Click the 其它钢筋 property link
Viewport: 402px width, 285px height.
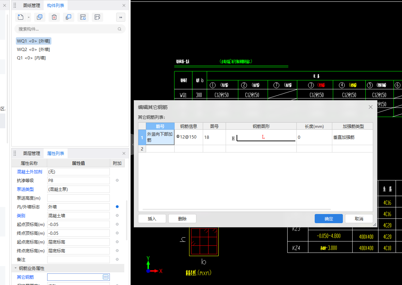25,277
